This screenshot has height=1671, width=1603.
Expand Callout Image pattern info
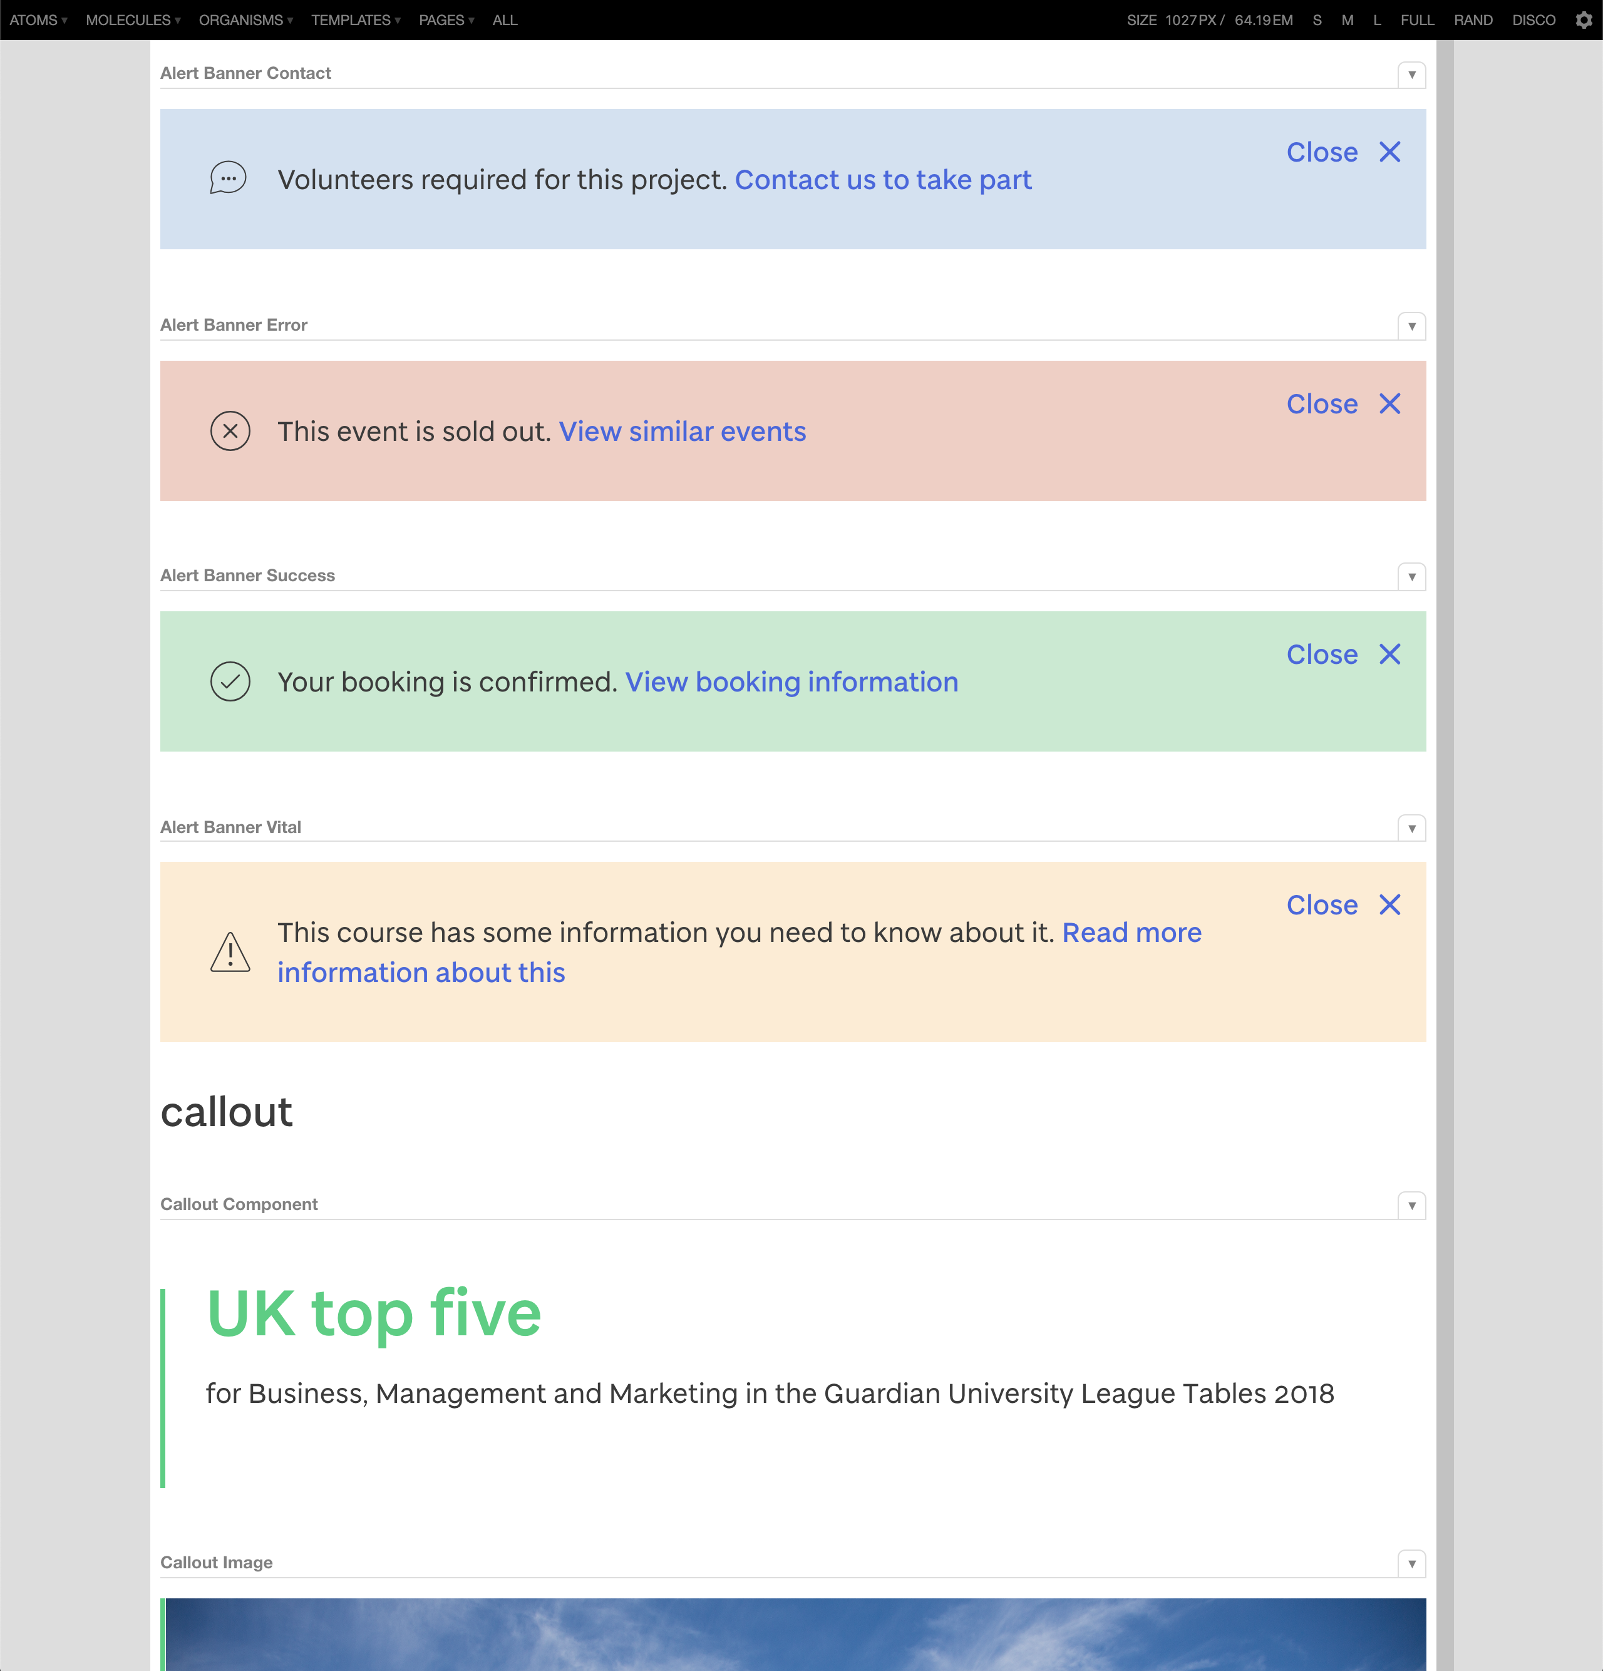coord(1411,1563)
